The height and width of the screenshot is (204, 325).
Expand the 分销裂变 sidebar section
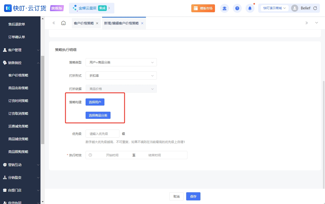[20, 177]
